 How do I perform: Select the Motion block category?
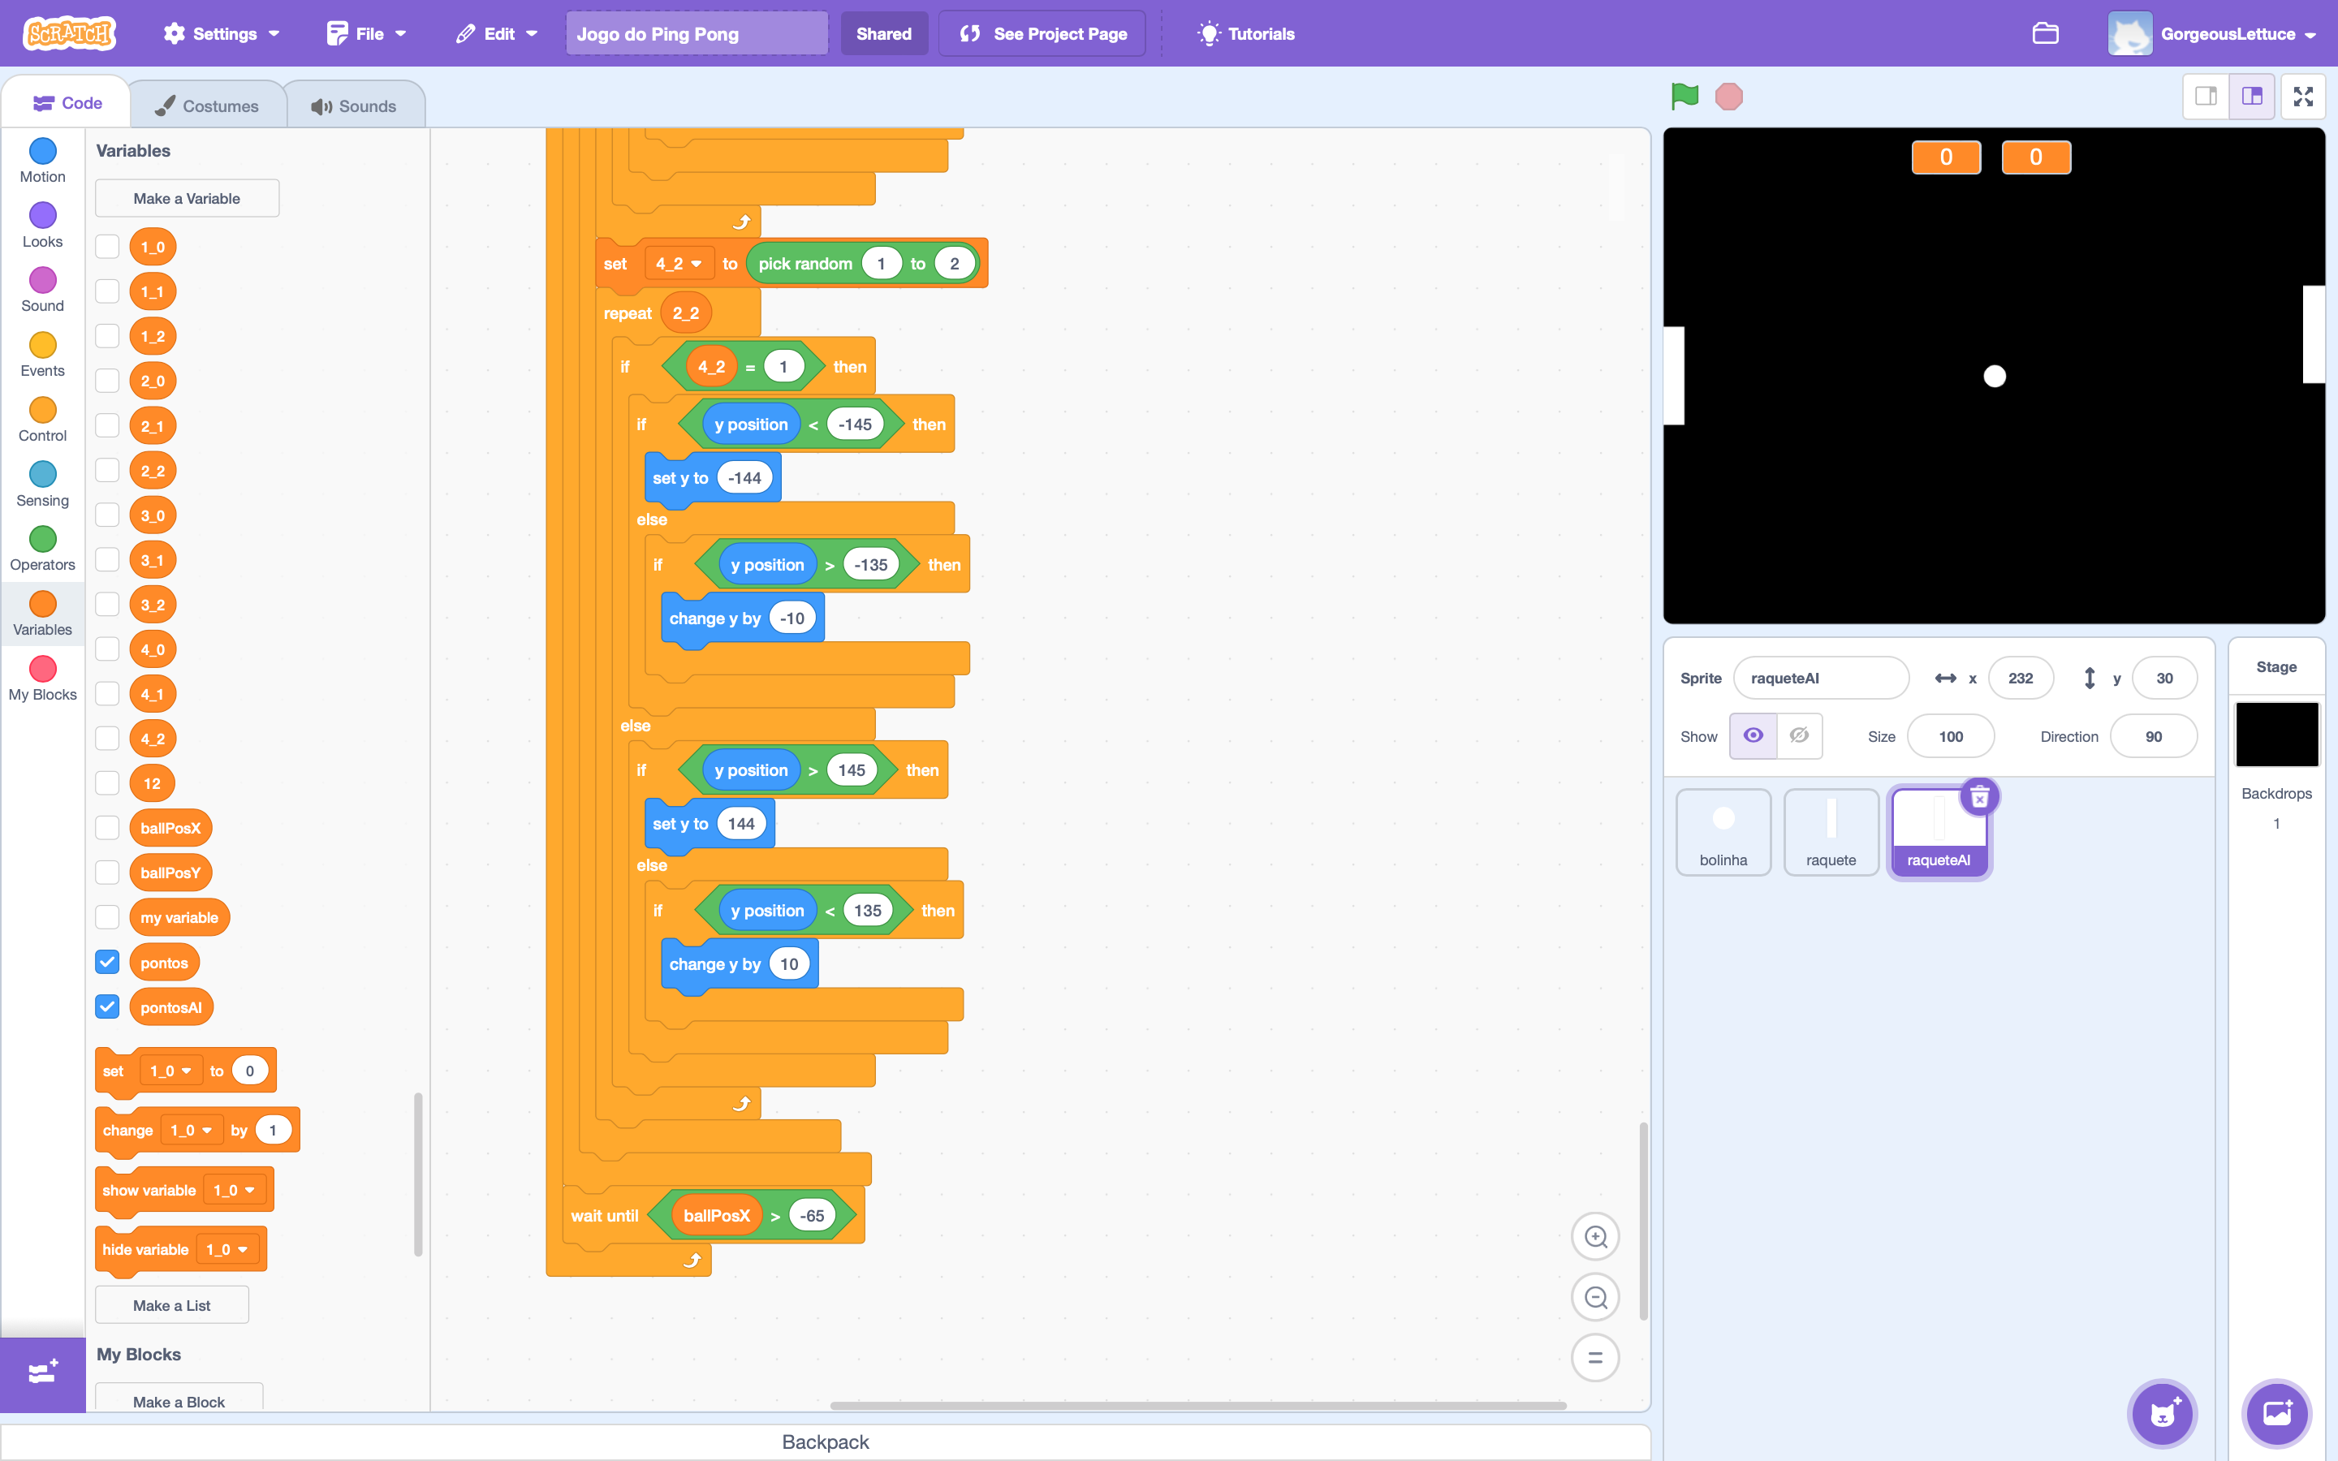point(41,161)
